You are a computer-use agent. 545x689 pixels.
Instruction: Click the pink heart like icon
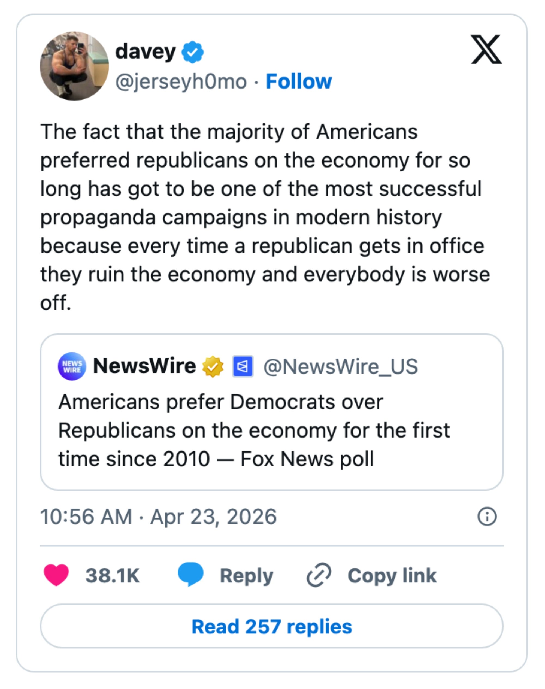point(56,575)
